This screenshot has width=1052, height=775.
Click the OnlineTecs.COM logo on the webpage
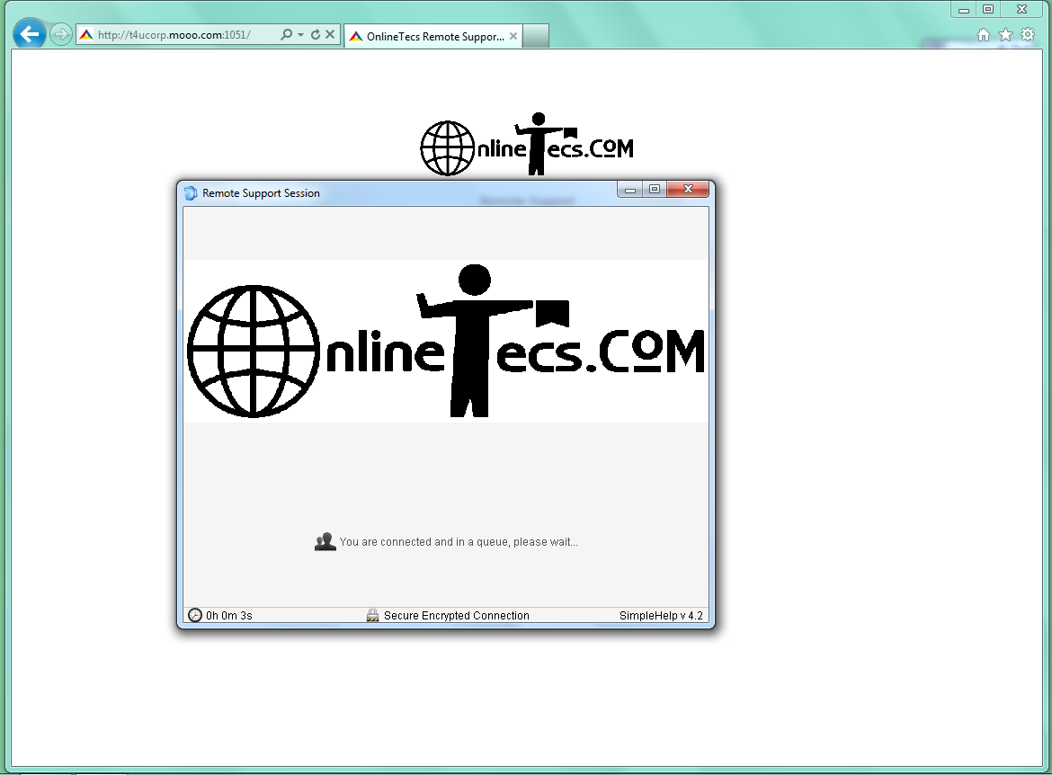(527, 144)
